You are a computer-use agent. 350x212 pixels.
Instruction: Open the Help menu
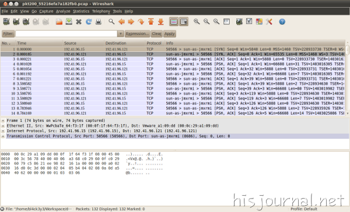pyautogui.click(x=128, y=12)
